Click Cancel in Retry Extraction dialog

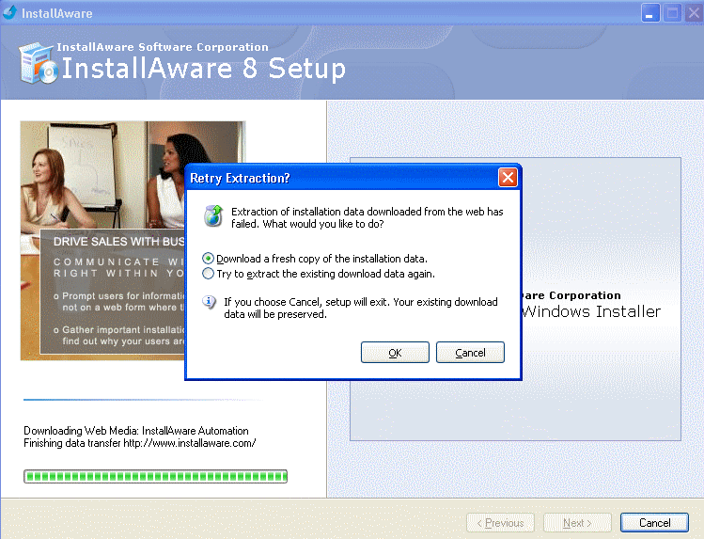tap(470, 353)
